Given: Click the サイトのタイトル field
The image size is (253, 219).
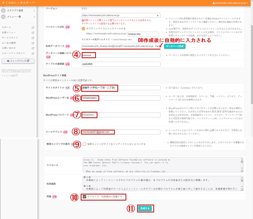Looking at the screenshot, I should 121,88.
